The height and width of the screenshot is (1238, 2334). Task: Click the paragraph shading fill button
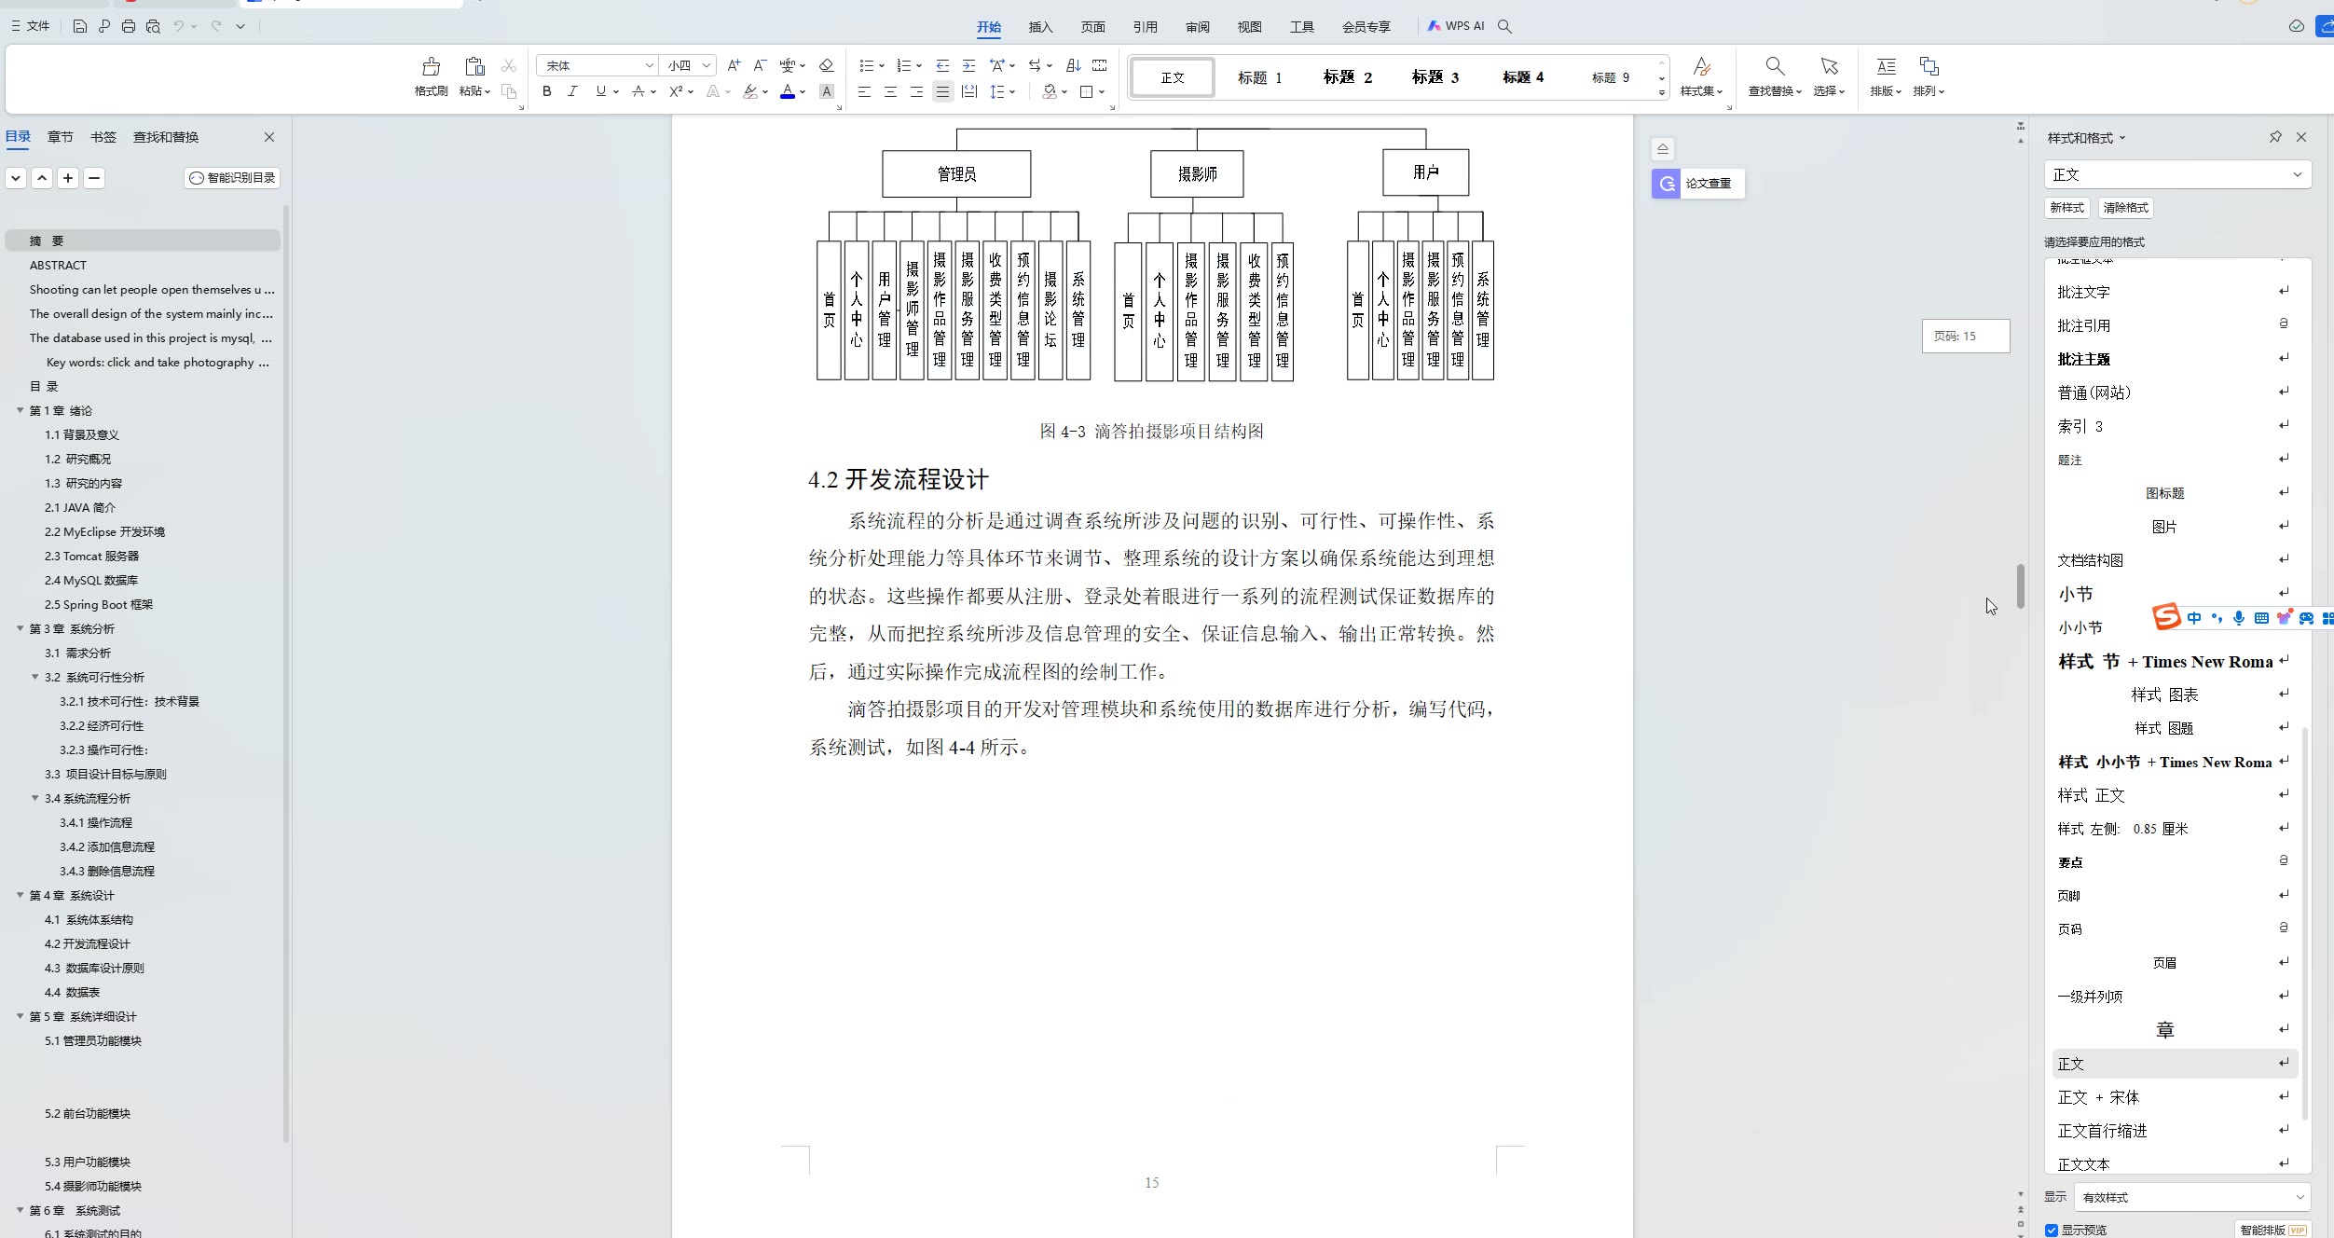1050,91
